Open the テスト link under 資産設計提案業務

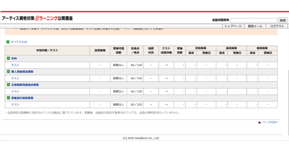click(x=15, y=105)
